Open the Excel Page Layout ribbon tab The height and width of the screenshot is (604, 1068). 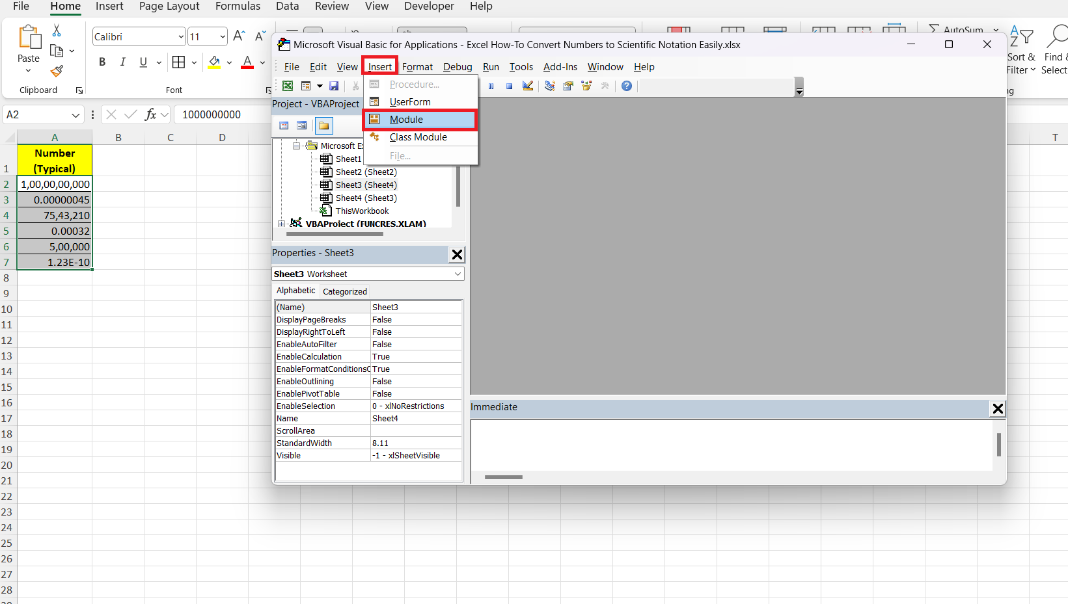[x=169, y=7]
